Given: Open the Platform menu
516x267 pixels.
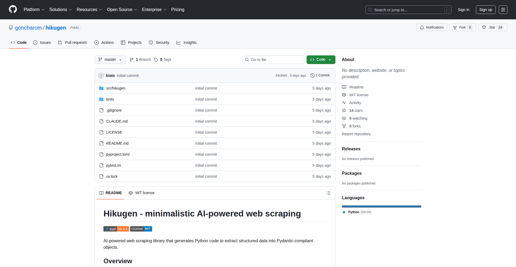Looking at the screenshot, I should point(34,9).
